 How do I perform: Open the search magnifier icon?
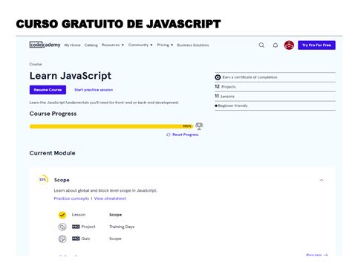click(261, 45)
